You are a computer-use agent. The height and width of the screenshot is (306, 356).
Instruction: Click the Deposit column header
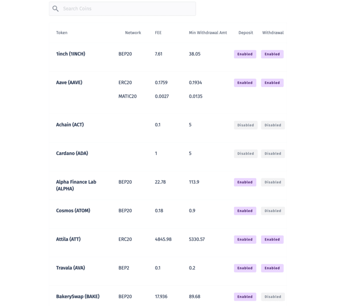pos(246,32)
